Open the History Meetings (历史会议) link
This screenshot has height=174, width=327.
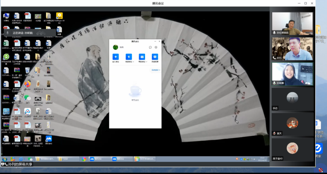point(156,70)
